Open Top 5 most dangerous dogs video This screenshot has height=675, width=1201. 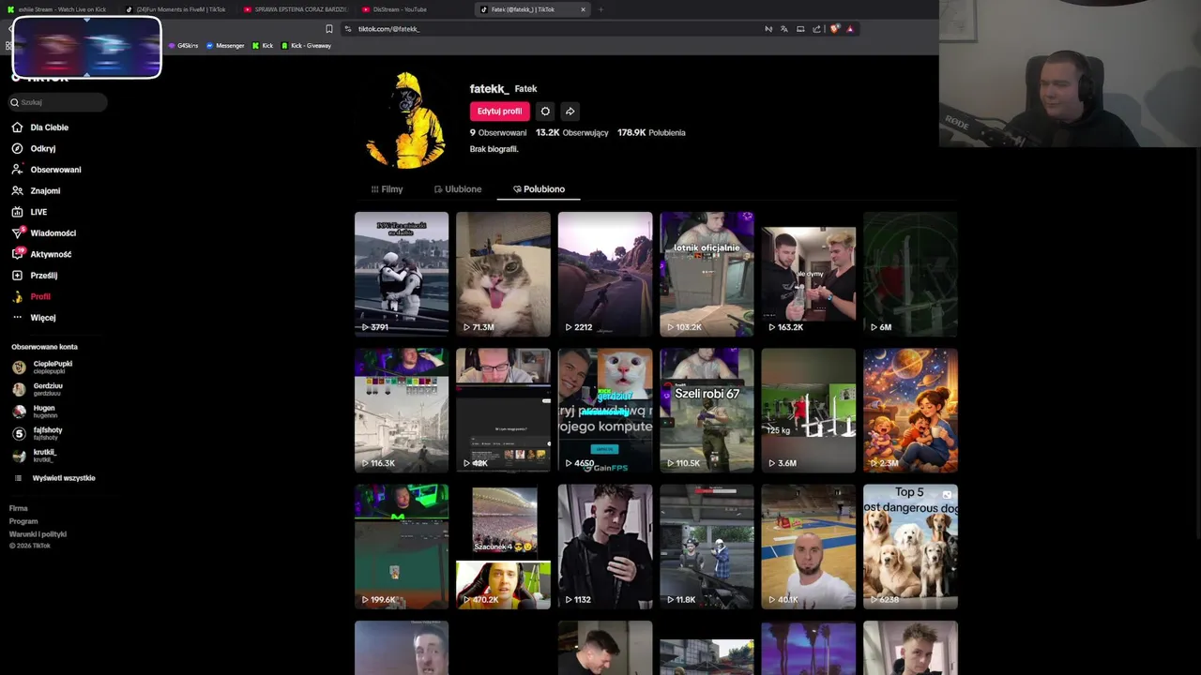[910, 547]
